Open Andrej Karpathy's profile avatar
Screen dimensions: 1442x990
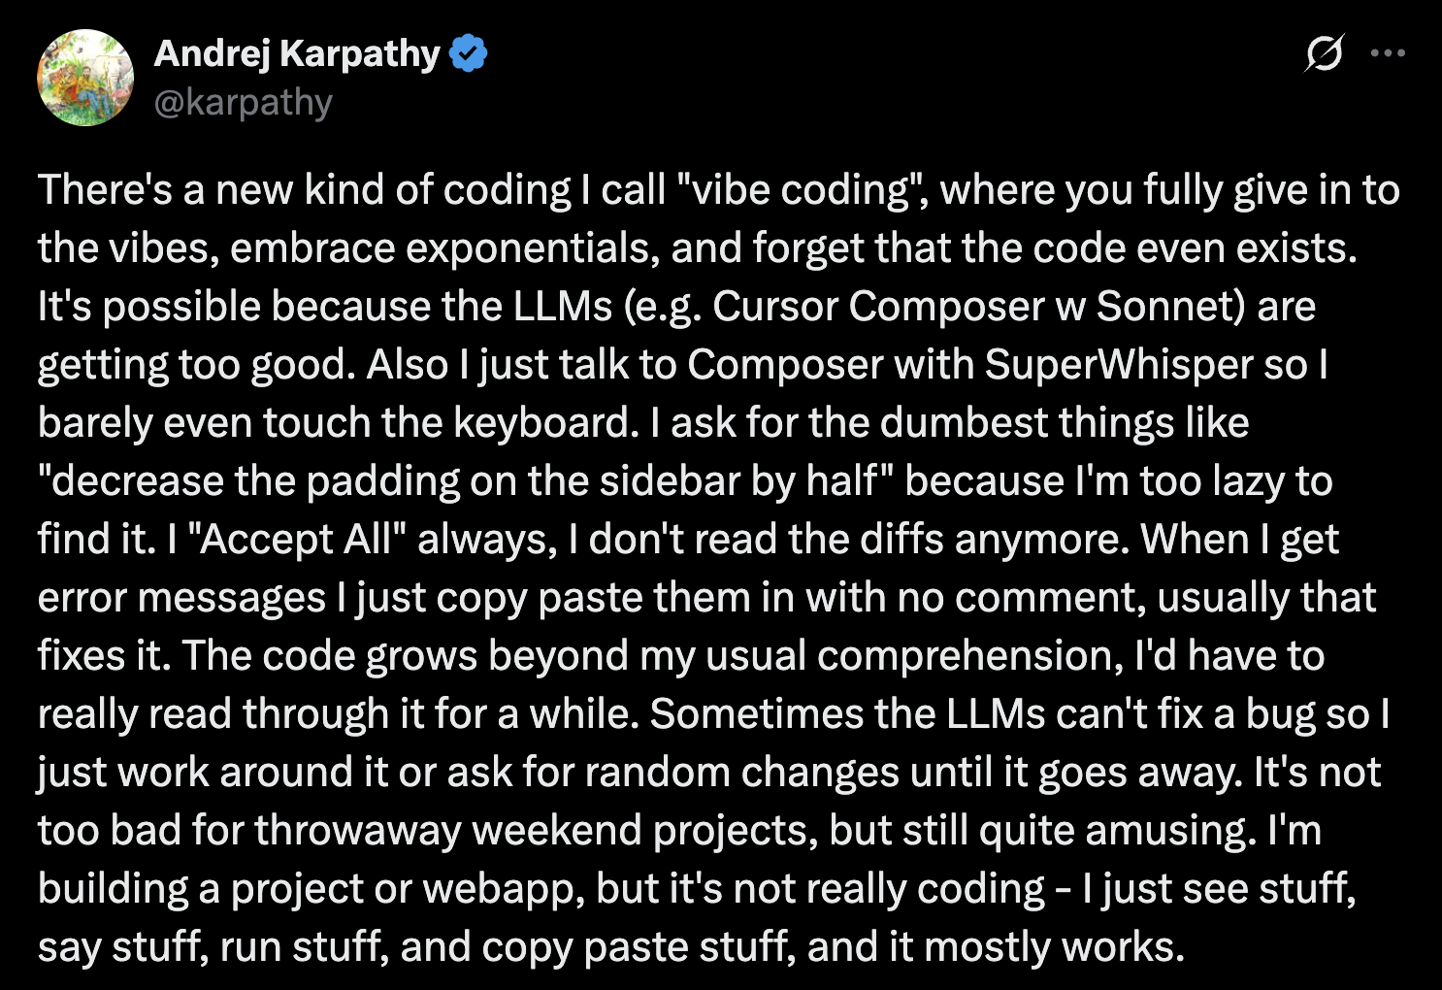tap(85, 78)
